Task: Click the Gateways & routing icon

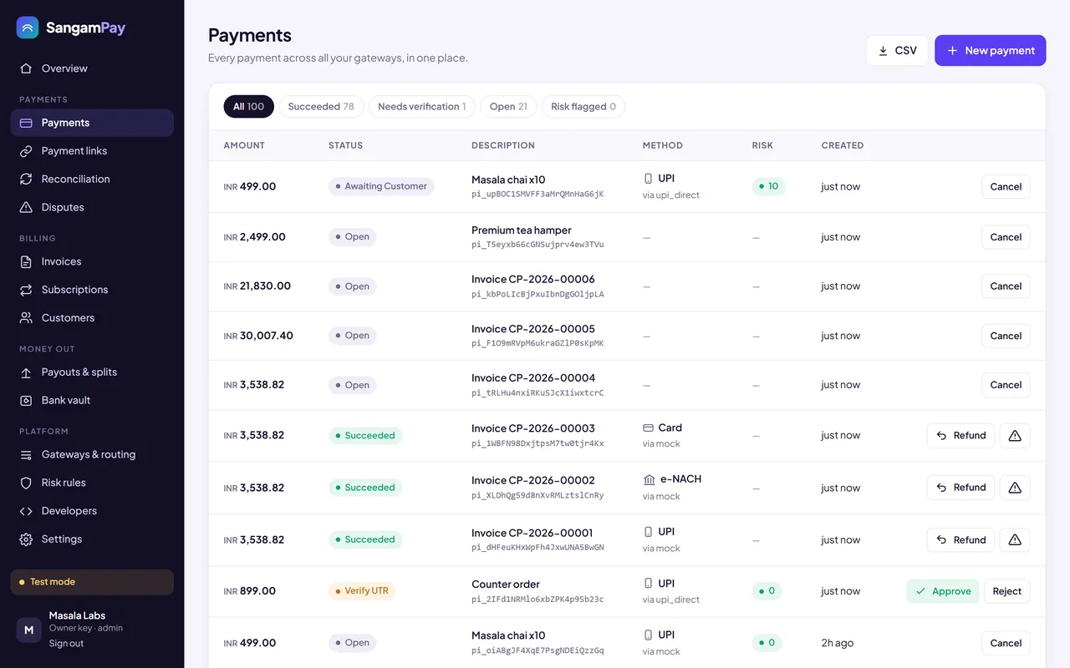Action: pos(26,455)
